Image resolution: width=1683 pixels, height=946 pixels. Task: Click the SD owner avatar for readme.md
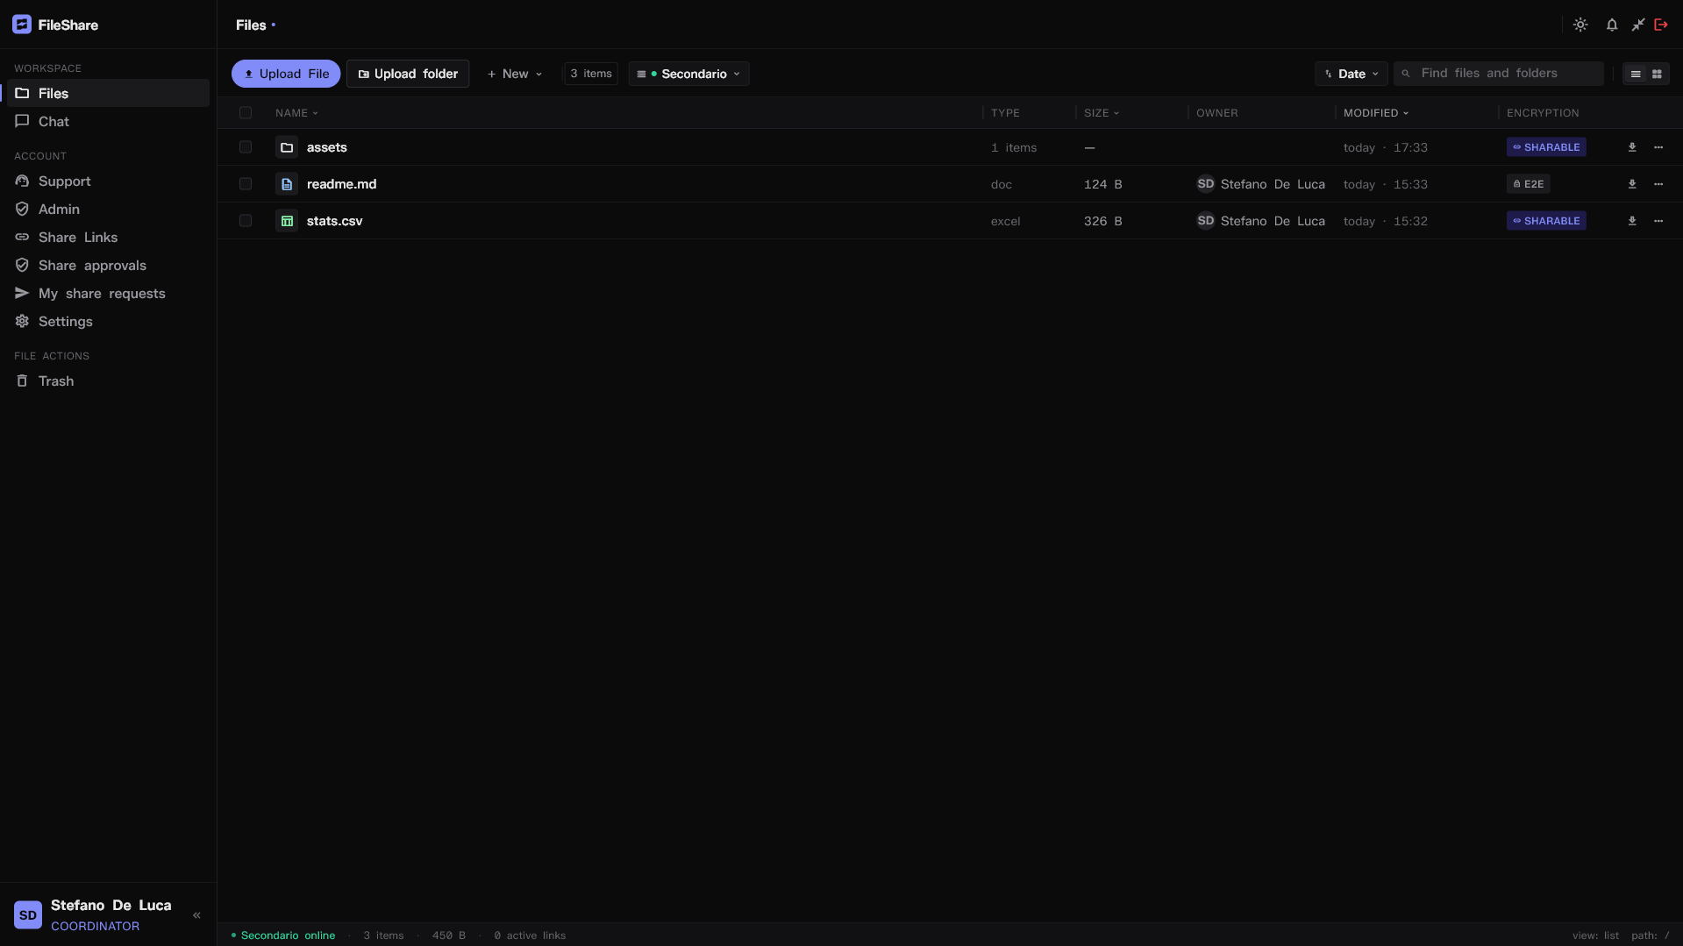pos(1206,184)
